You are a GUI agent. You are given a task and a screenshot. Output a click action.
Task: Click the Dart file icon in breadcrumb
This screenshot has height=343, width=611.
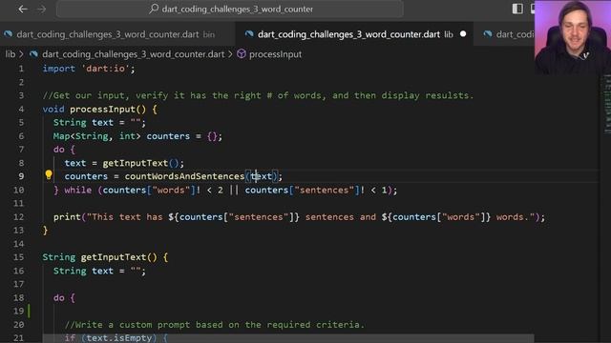(34, 54)
